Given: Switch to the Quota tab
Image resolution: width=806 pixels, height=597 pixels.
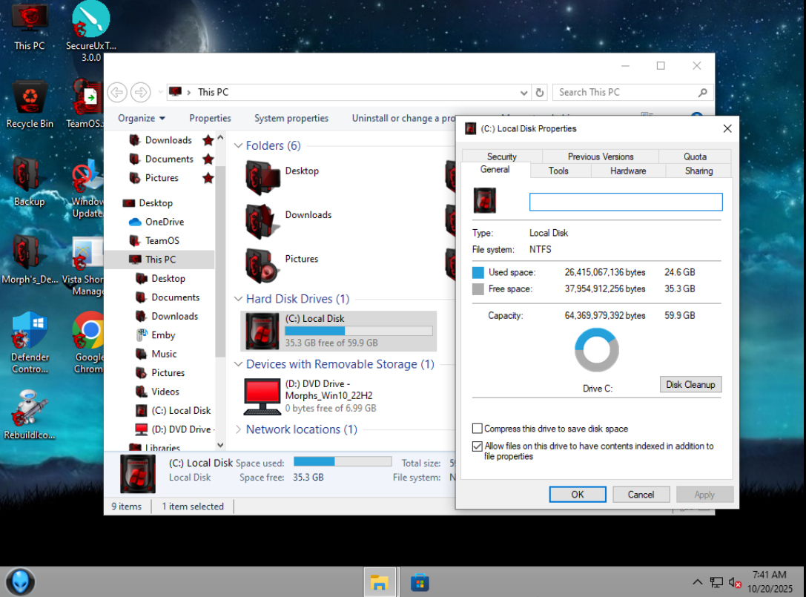Looking at the screenshot, I should pyautogui.click(x=695, y=156).
